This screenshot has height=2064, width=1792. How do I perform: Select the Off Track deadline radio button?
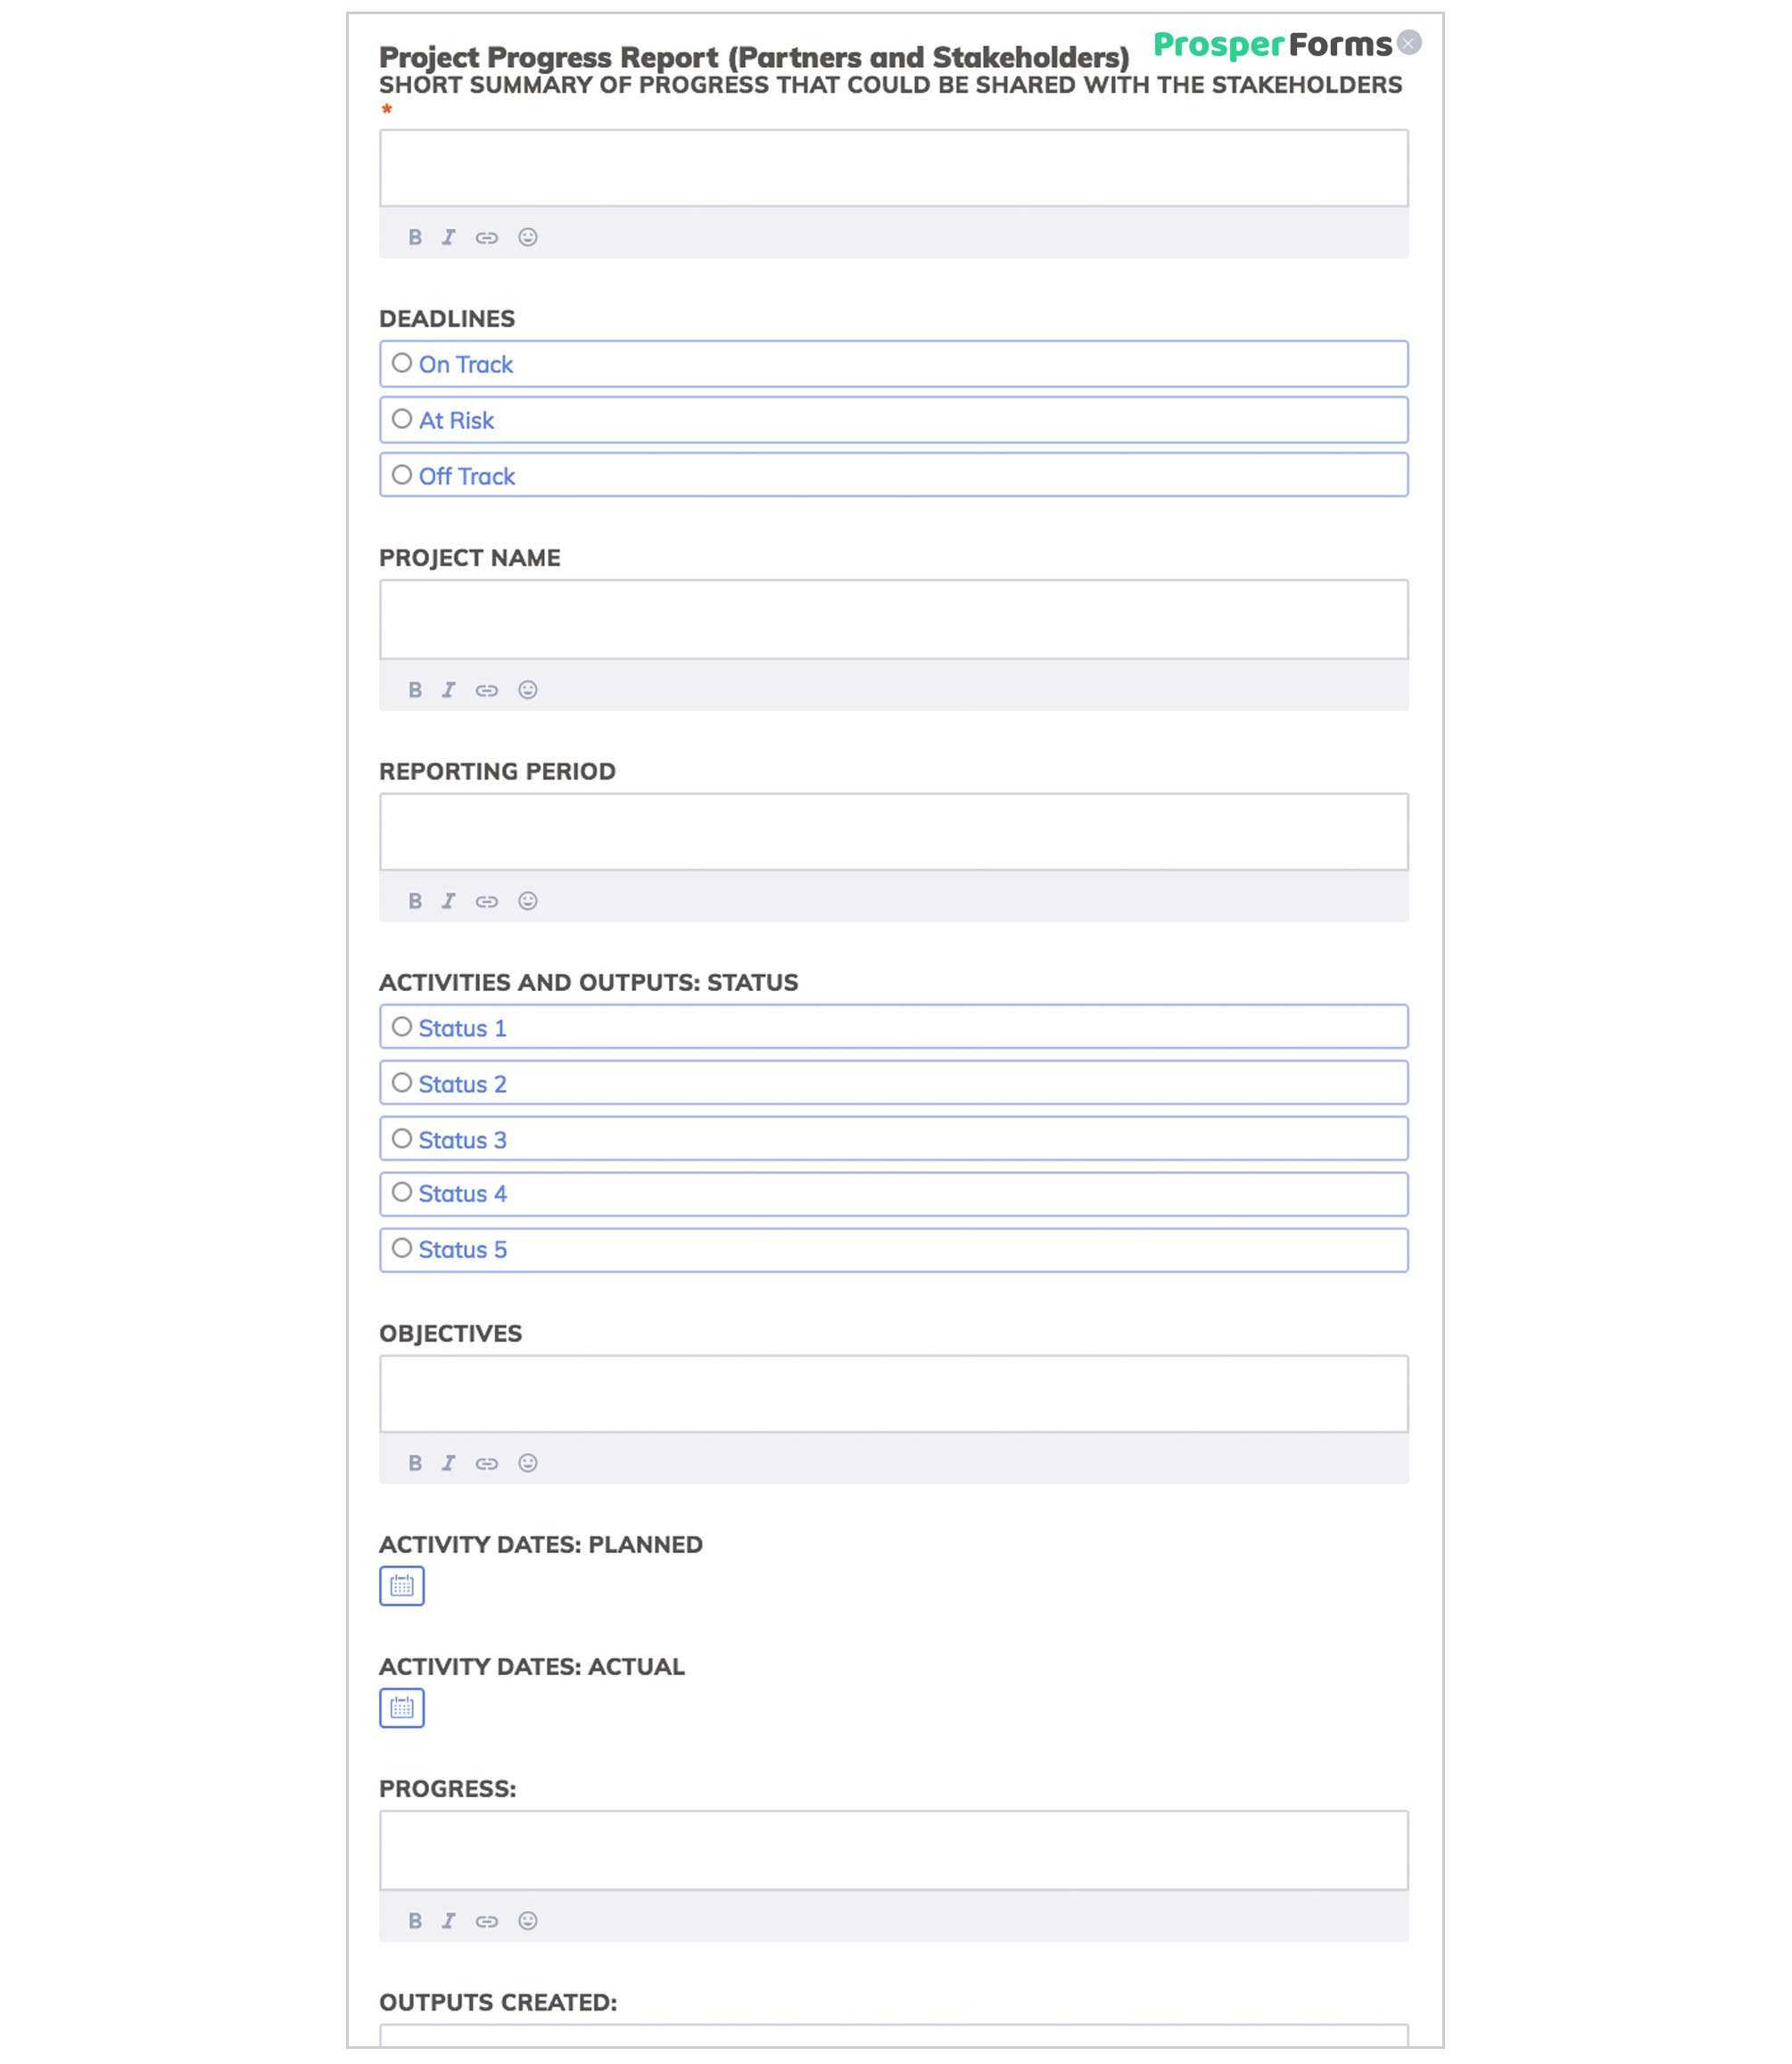[x=401, y=474]
